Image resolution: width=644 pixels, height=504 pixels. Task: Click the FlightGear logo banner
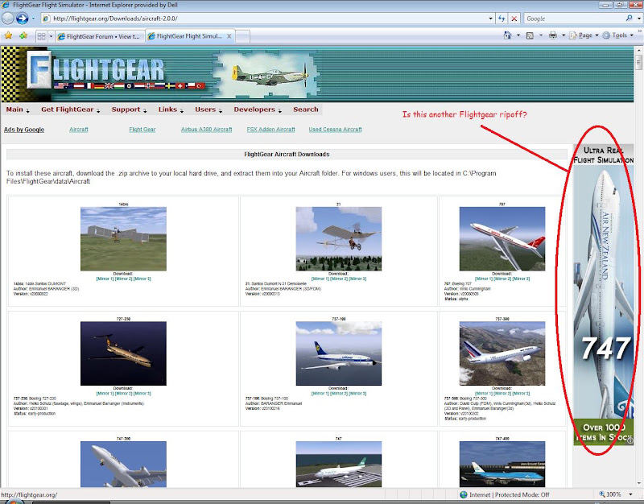[108, 71]
